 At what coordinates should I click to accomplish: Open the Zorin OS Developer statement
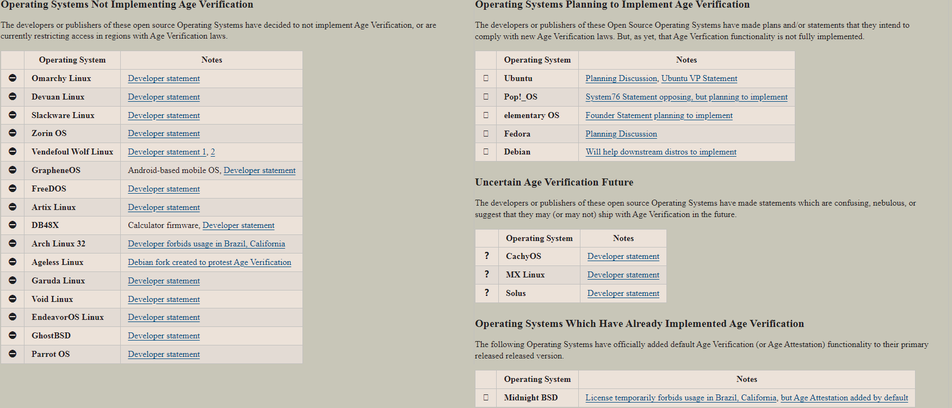(164, 133)
